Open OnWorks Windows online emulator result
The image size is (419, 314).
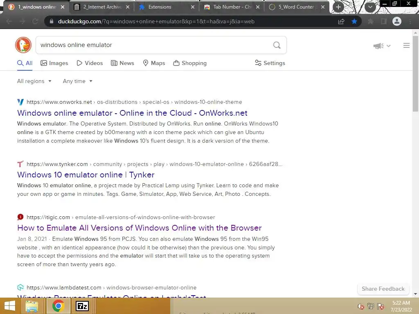(x=132, y=113)
